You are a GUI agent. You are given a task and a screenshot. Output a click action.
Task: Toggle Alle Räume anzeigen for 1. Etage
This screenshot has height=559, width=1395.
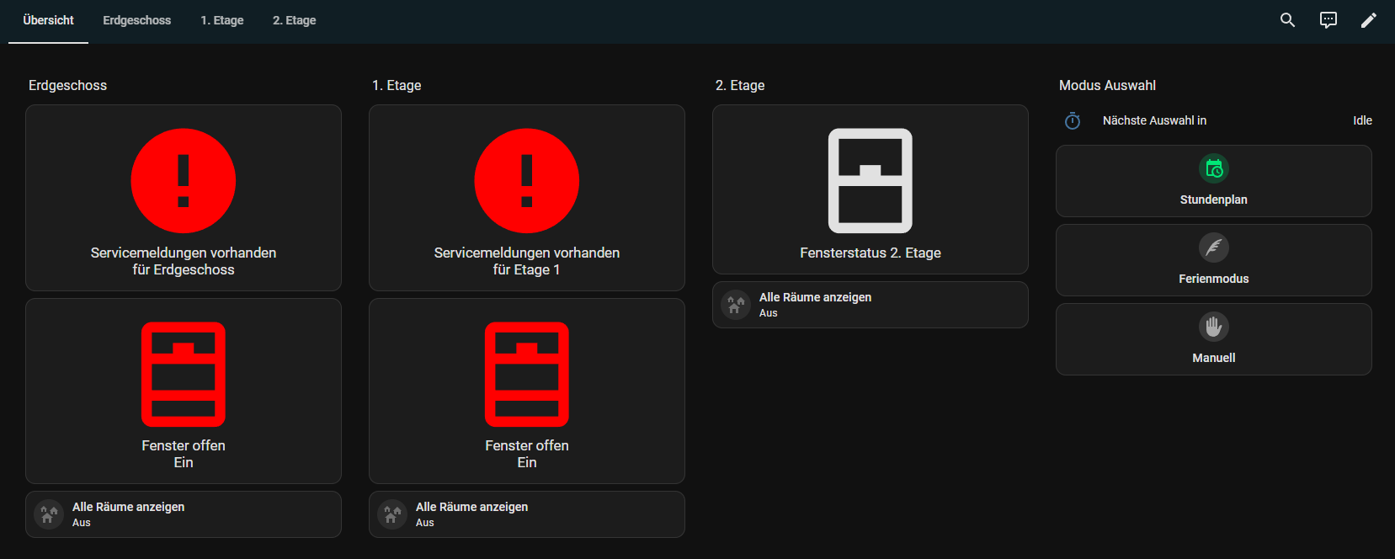526,514
